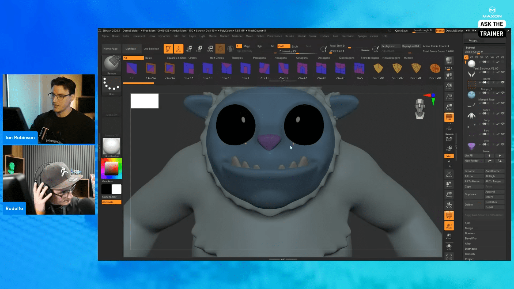Toggle visibility eye of Body subtool

pyautogui.click(x=503, y=113)
